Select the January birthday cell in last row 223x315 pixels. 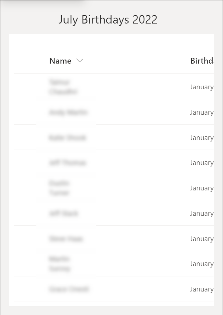tap(202, 289)
